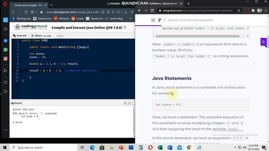Show hidden system tray icons
The width and height of the screenshot is (269, 151).
[x=235, y=147]
